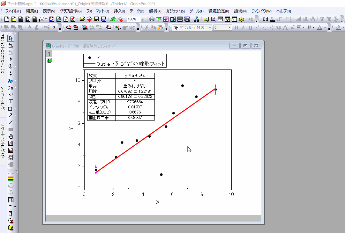This screenshot has width=345, height=233.
Task: Toggle Italic text formatting
Action: pos(243,27)
